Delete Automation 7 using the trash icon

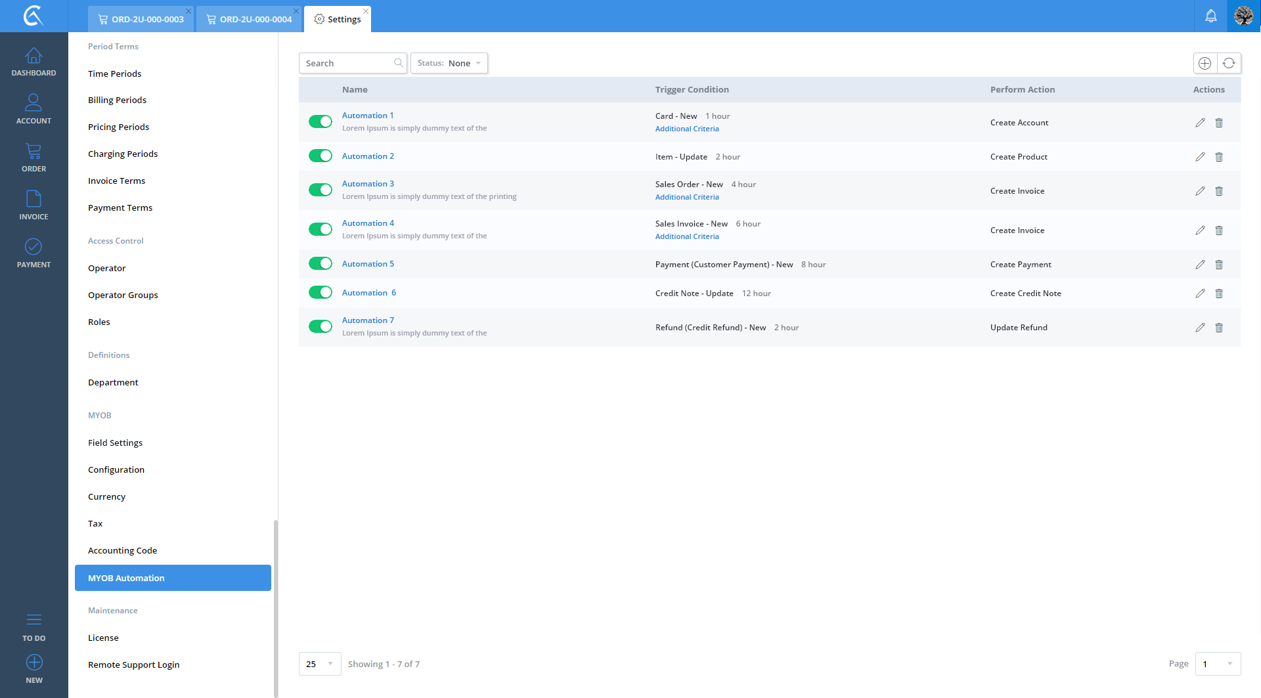pyautogui.click(x=1219, y=328)
